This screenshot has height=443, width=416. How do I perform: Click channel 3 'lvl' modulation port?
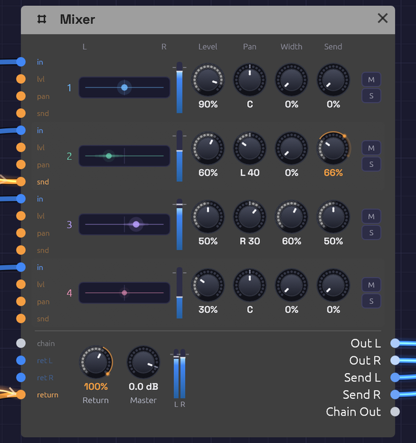[x=21, y=216]
